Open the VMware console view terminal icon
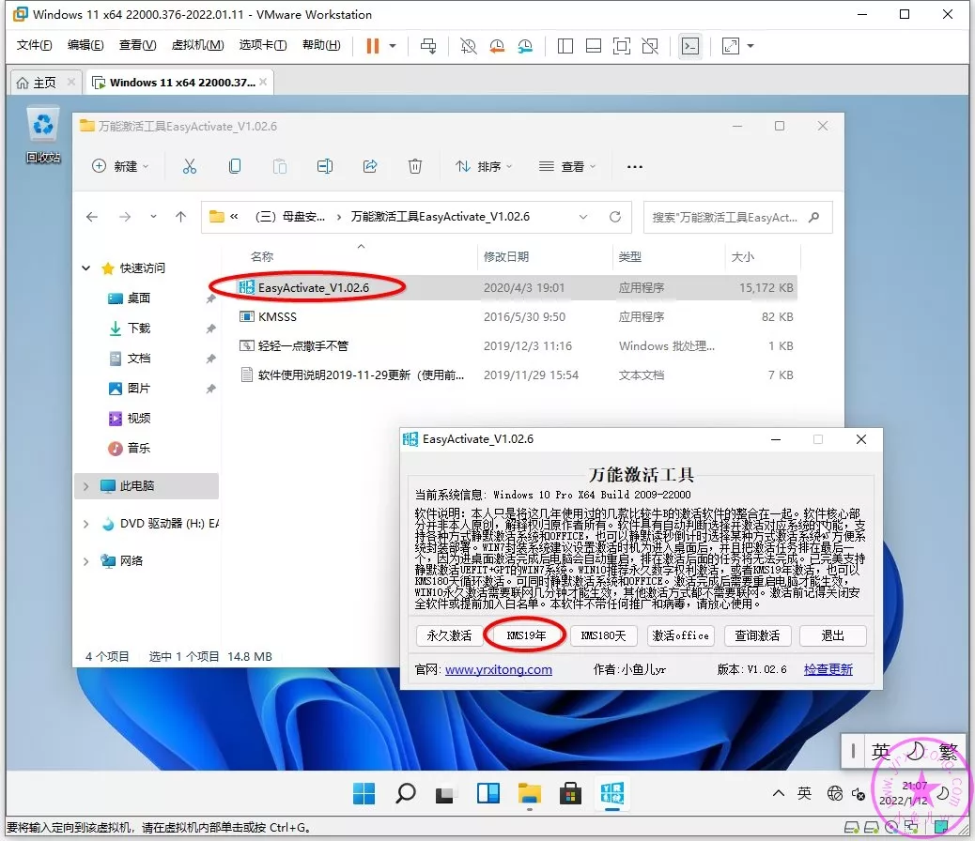The height and width of the screenshot is (841, 975). [x=689, y=45]
